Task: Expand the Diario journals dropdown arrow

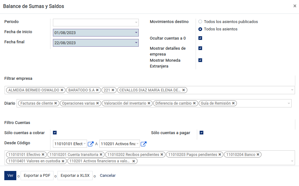Action: click(289, 103)
